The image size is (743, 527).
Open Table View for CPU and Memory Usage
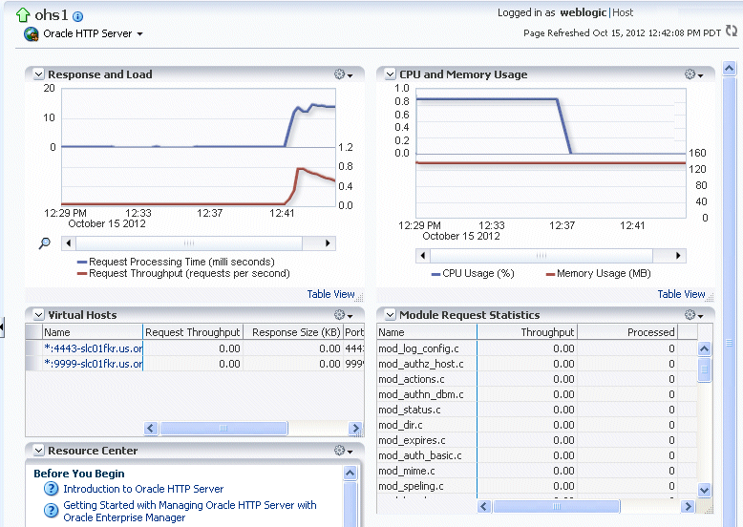pyautogui.click(x=681, y=294)
